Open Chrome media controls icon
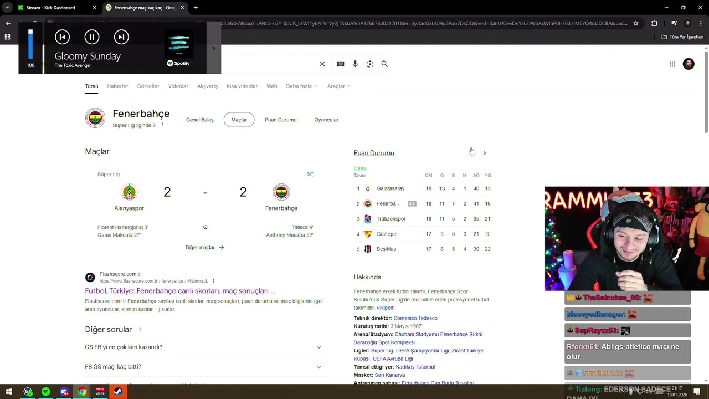Screen dimensions: 709x399 coord(674,23)
